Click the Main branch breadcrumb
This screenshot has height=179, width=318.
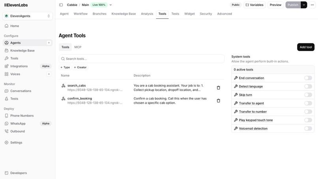[85, 5]
